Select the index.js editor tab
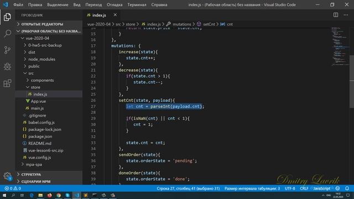 click(x=99, y=15)
